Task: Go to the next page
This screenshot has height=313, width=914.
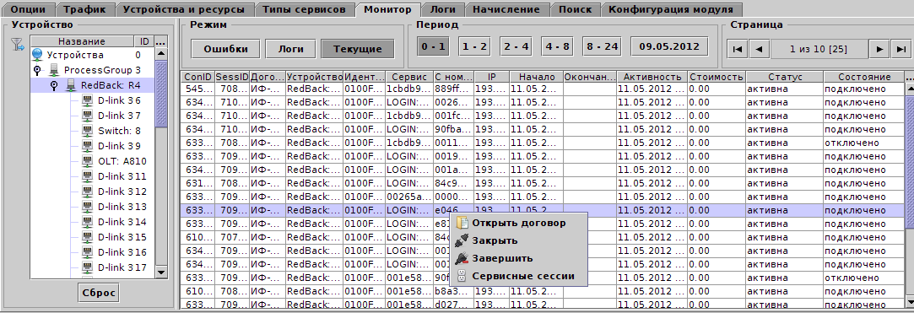Action: [879, 50]
